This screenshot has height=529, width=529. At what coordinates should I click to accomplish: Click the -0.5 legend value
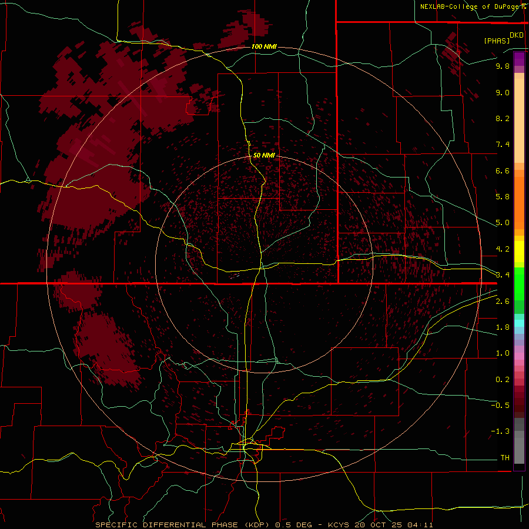pos(500,406)
